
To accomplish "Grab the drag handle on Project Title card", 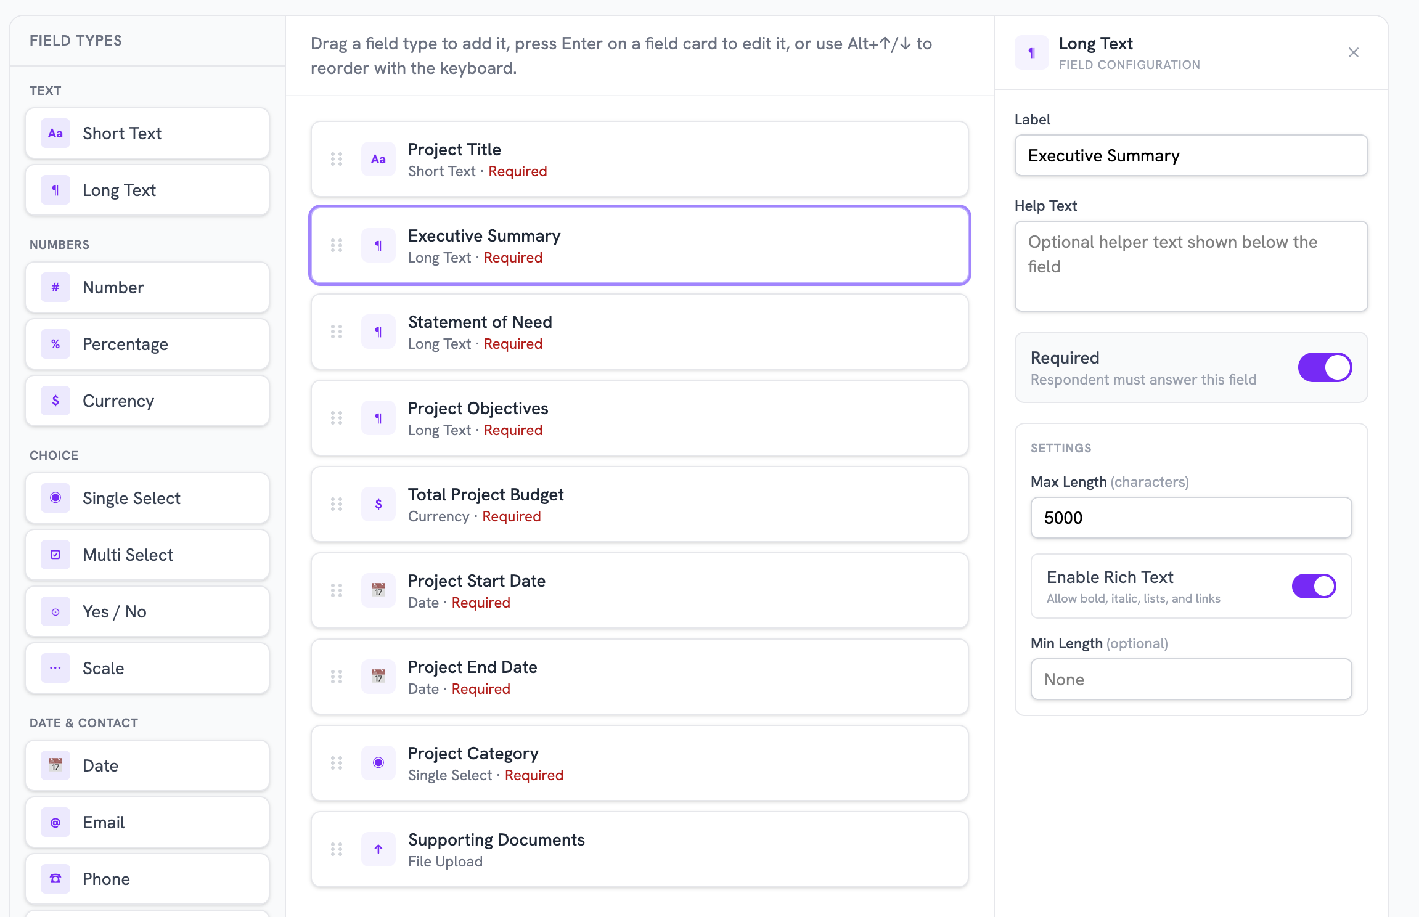I will pos(337,160).
